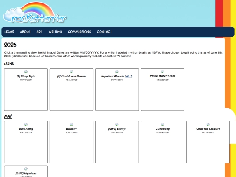Open the [GIFT] Nightleap image icon
236x177 pixels.
pyautogui.click(x=26, y=169)
